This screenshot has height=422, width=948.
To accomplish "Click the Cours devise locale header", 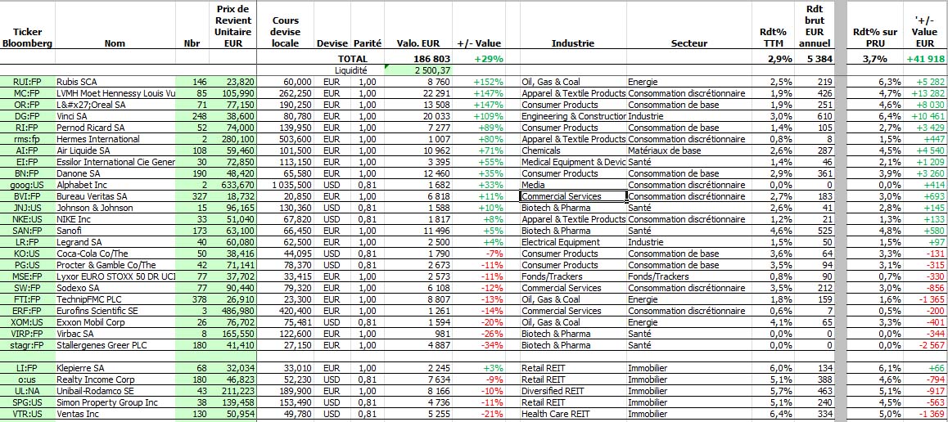I will click(286, 32).
